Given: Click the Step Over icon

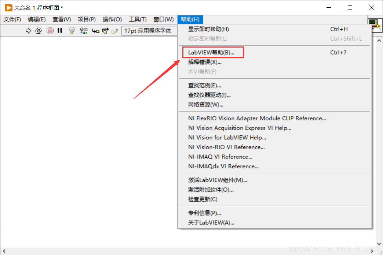Looking at the screenshot, I should point(105,31).
